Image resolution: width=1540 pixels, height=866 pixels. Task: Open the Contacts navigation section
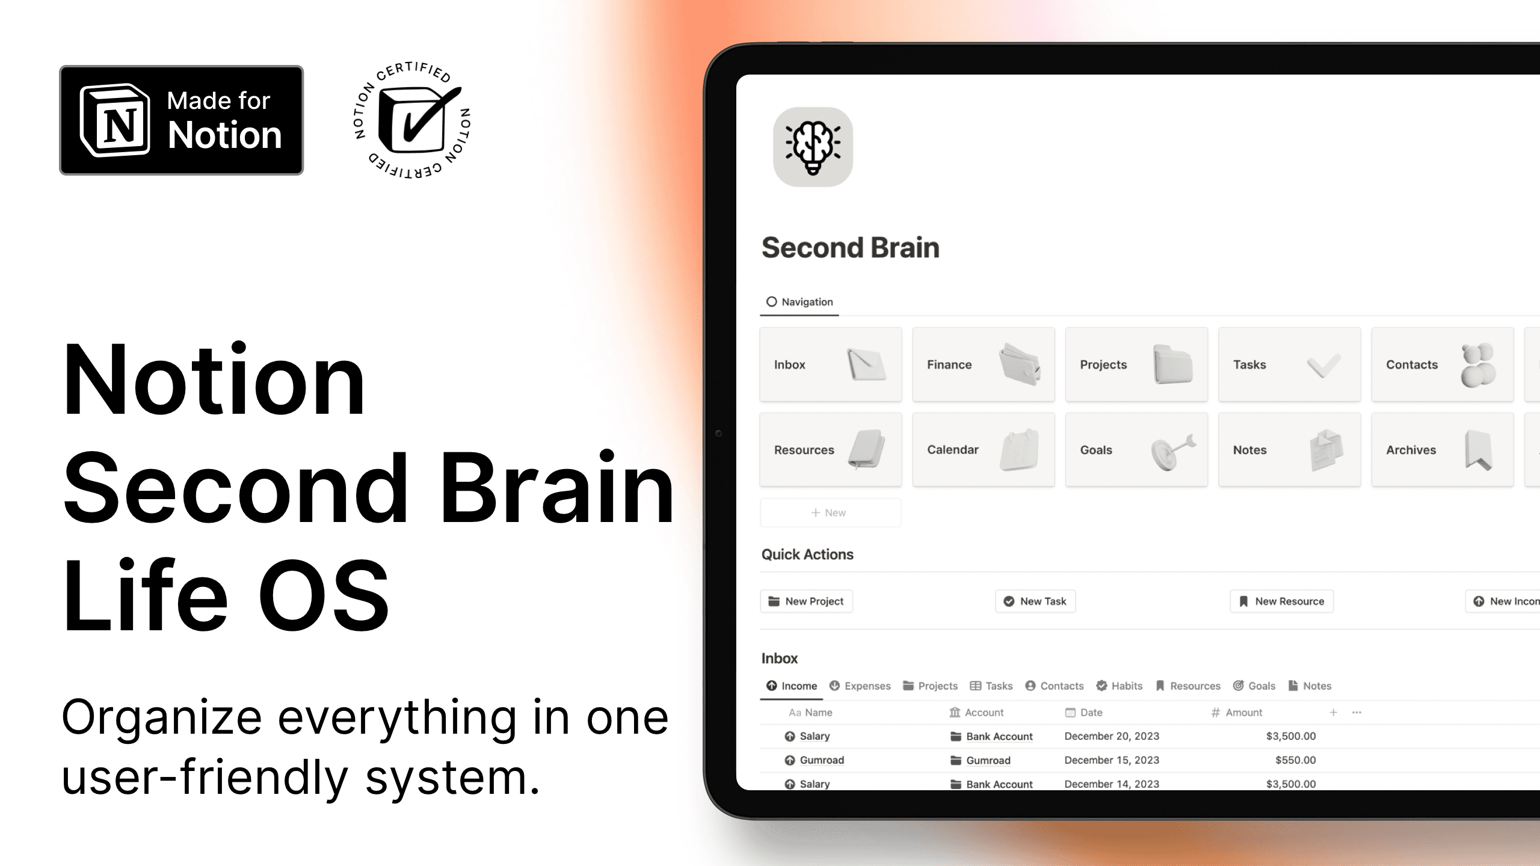click(x=1441, y=364)
